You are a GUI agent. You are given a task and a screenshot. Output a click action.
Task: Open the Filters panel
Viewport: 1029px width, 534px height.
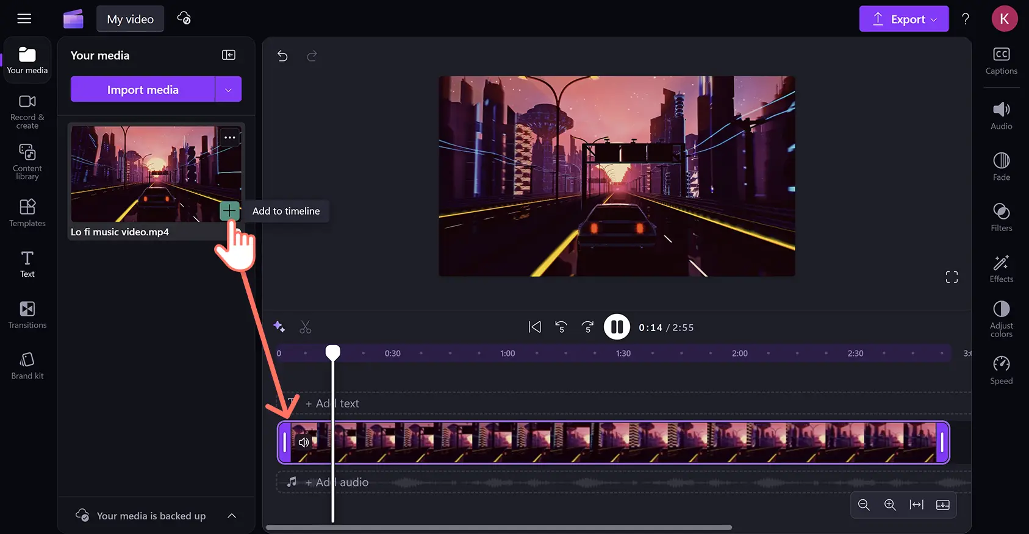(1002, 218)
